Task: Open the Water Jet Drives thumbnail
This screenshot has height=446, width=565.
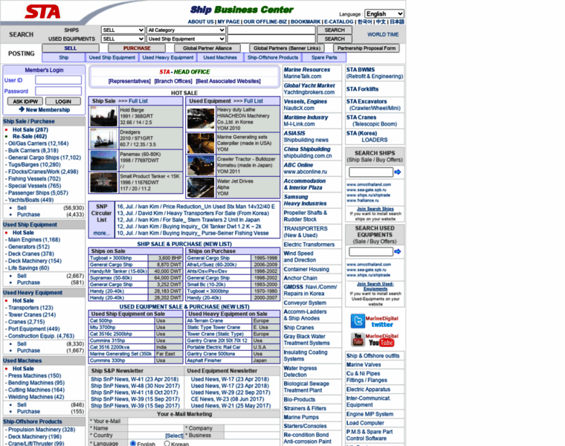Action: point(201,187)
